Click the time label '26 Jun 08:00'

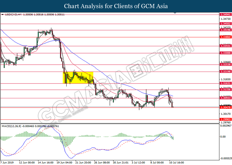tap(102, 162)
